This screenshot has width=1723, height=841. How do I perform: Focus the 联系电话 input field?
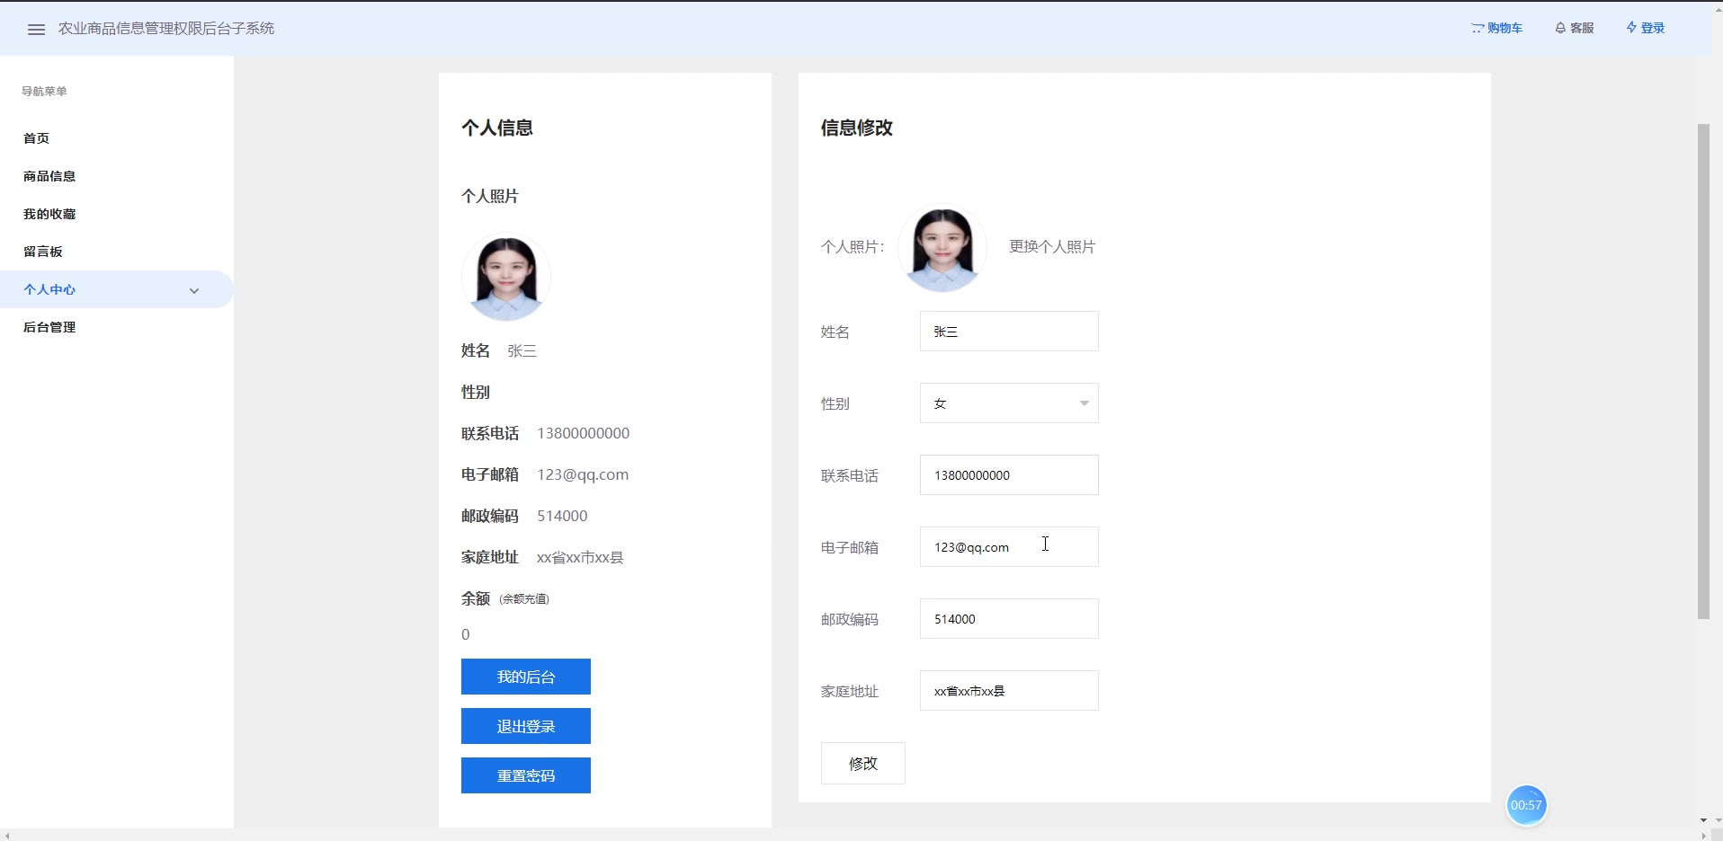(1009, 475)
